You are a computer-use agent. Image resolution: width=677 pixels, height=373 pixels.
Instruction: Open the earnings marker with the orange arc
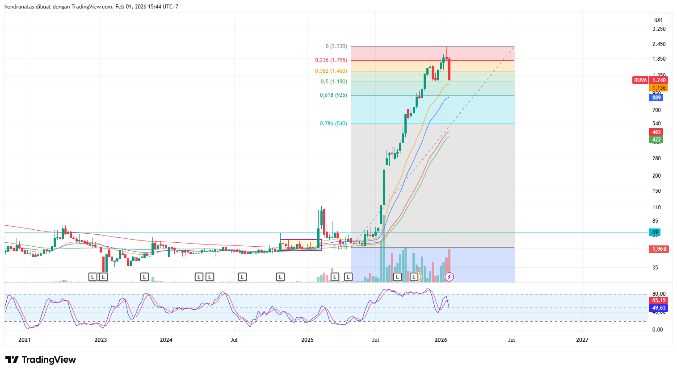click(414, 277)
